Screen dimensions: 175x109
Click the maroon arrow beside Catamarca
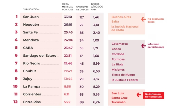click(x=143, y=46)
